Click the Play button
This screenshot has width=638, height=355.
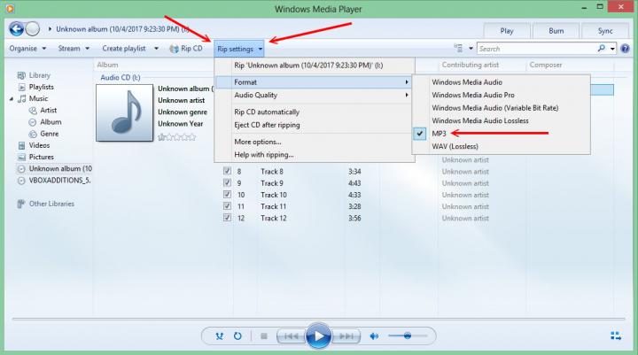318,336
